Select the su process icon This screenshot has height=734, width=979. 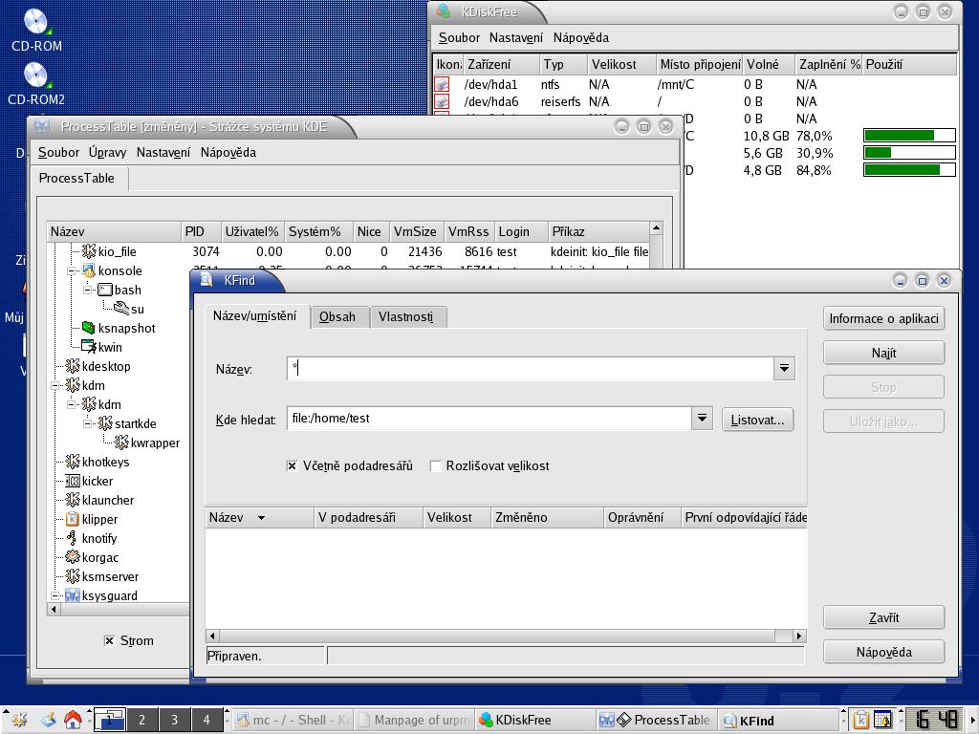point(121,309)
